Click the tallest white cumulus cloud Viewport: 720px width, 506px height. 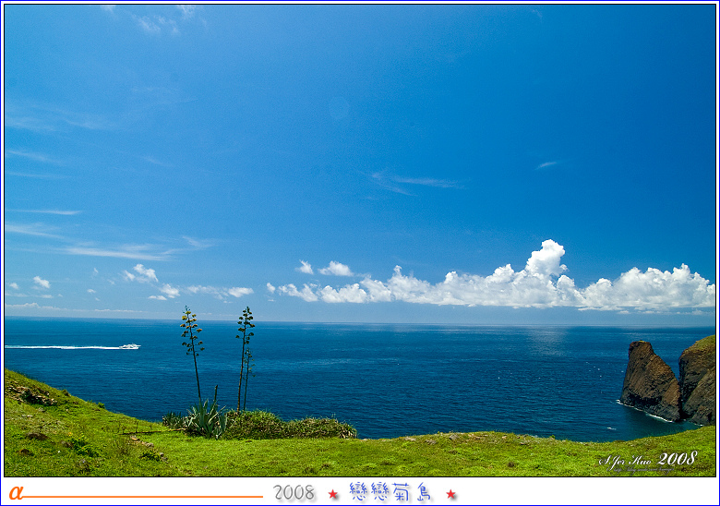tap(546, 260)
